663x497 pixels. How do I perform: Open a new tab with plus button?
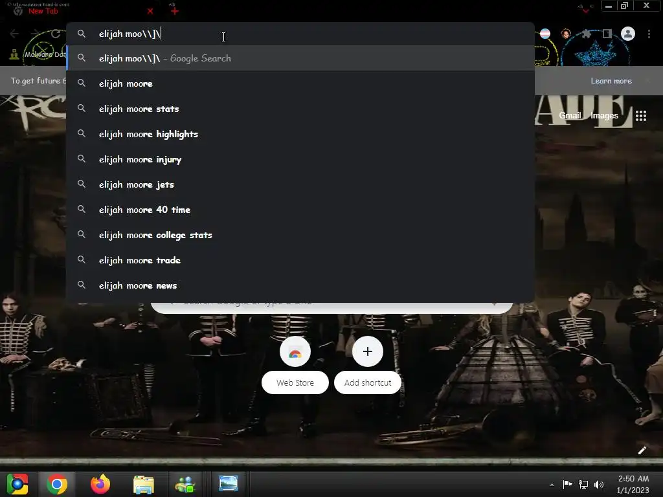pos(175,11)
